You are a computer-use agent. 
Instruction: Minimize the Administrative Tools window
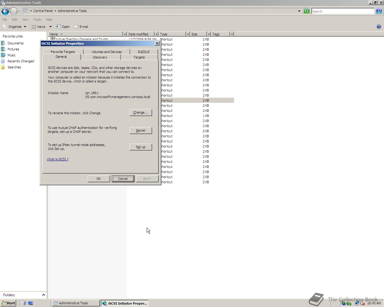click(370, 2)
